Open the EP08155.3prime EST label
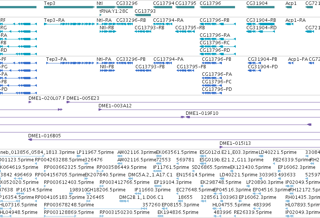 (x=180, y=205)
